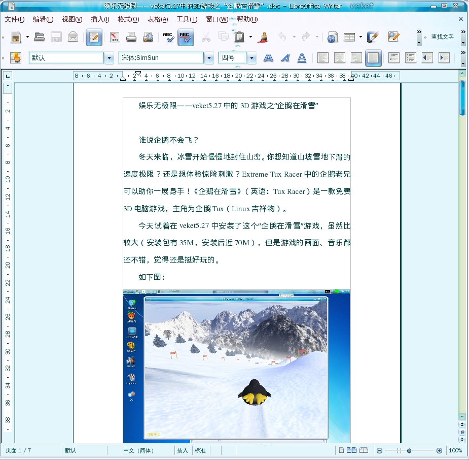Click the Save document icon

click(x=56, y=37)
